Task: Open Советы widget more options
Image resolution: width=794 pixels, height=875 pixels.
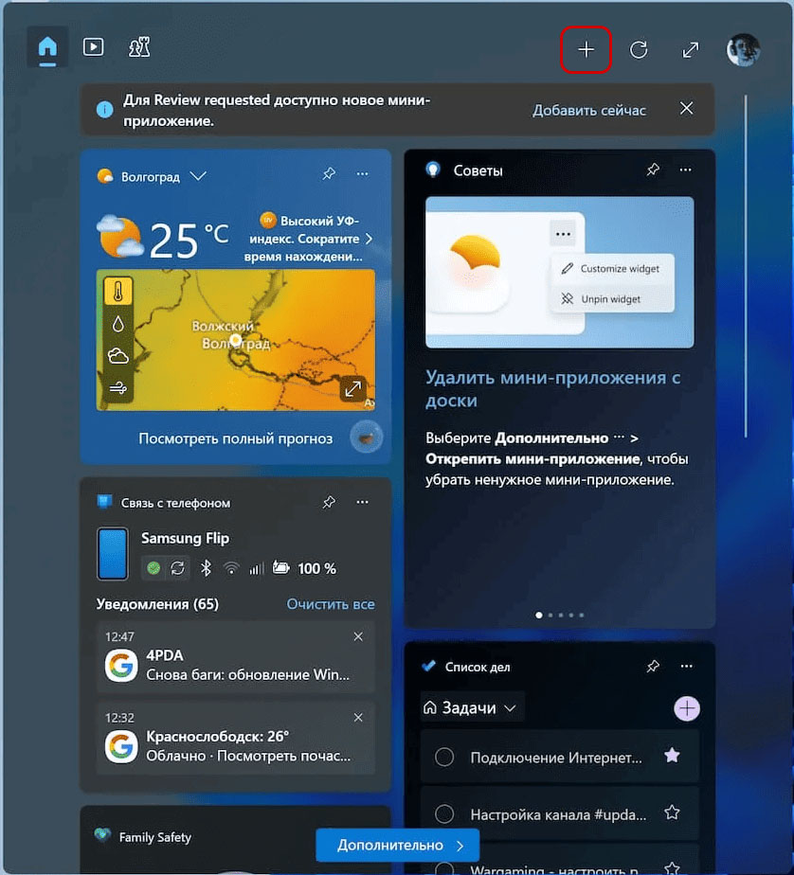Action: [x=686, y=170]
